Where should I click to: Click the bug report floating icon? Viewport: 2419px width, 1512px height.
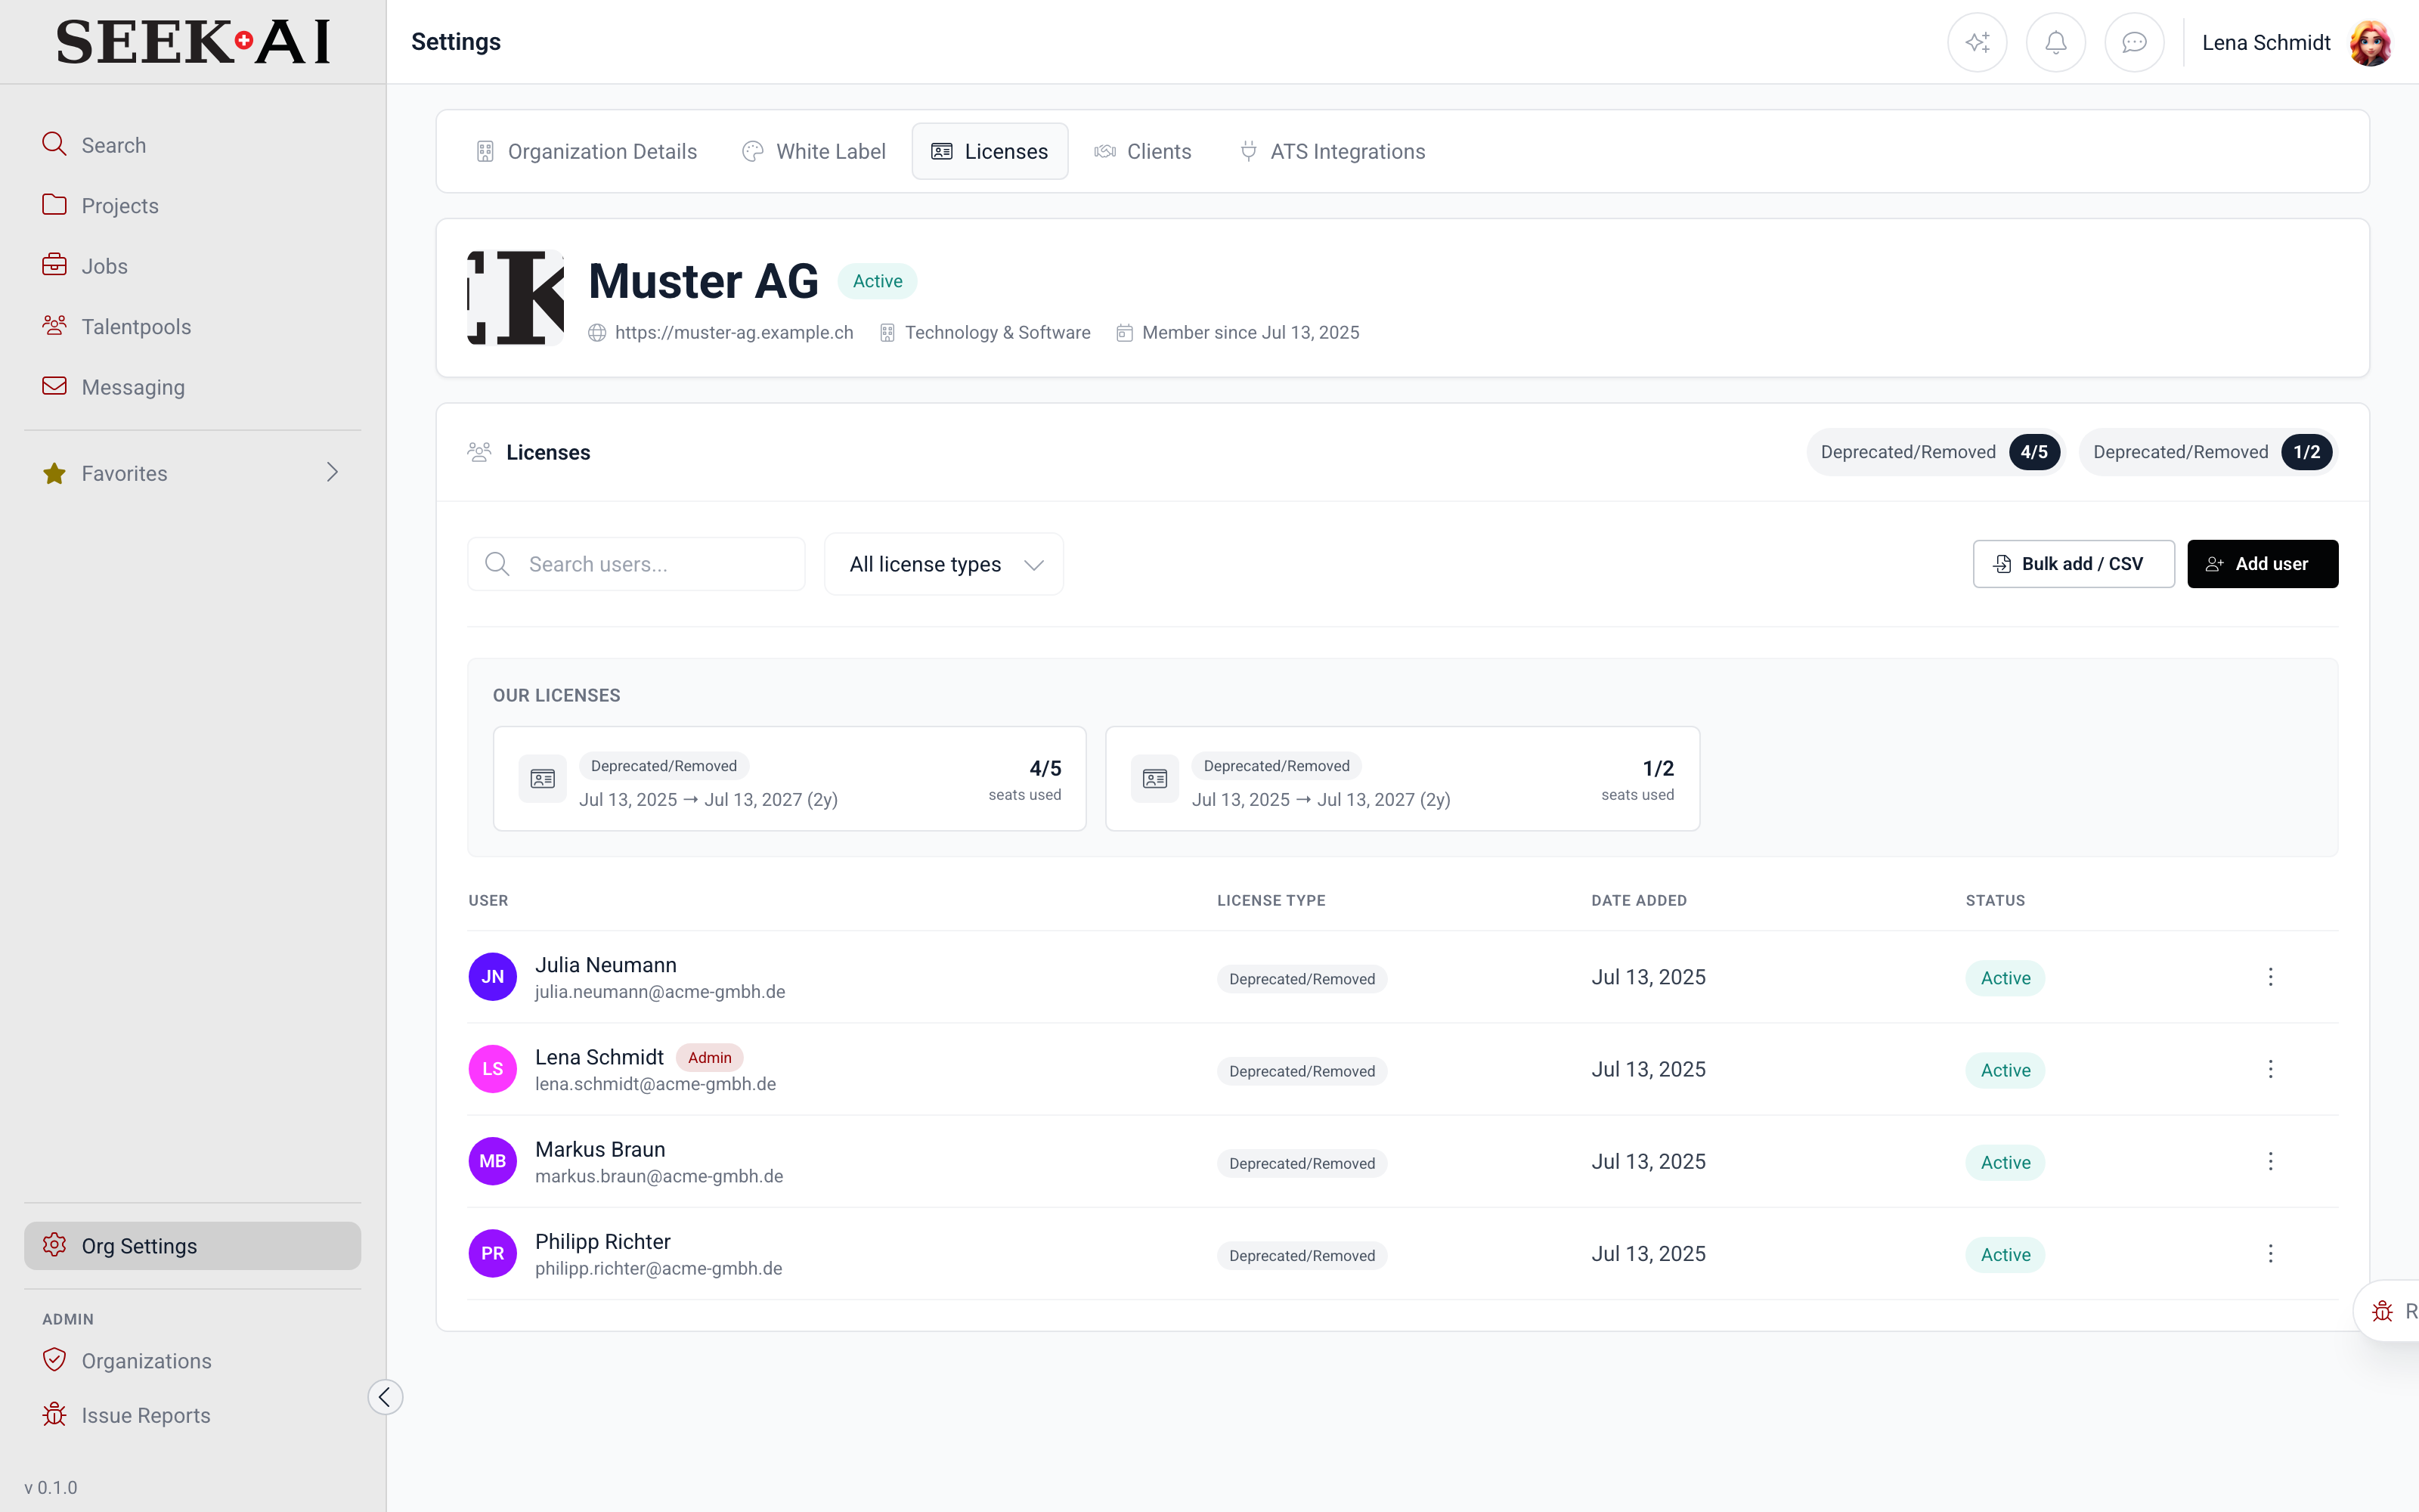[x=2383, y=1311]
